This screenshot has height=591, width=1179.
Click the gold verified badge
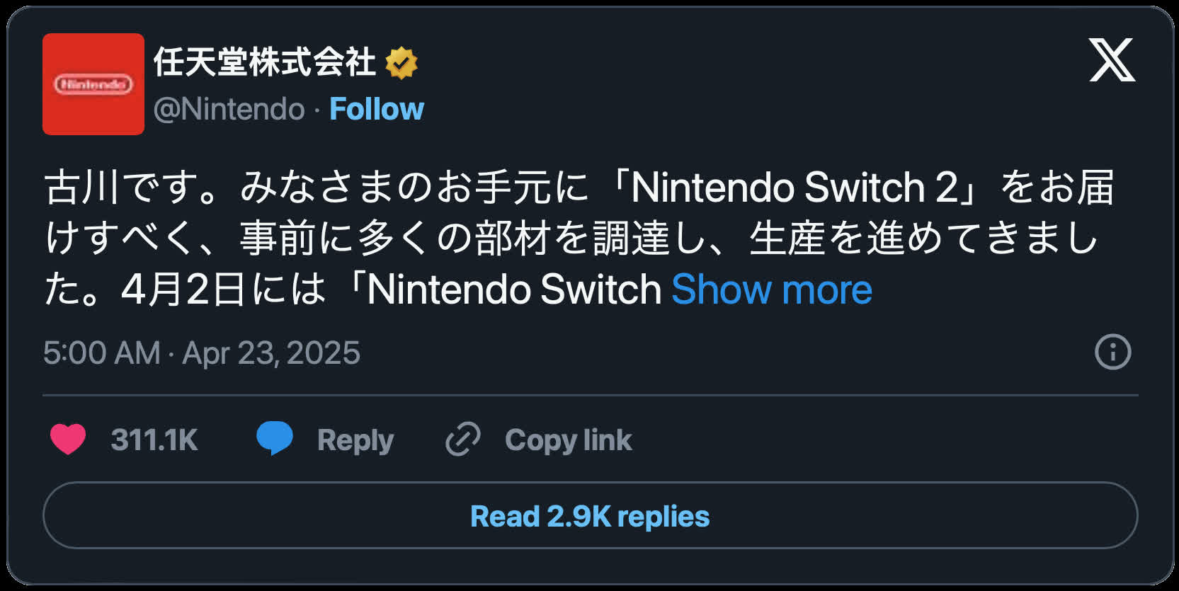point(401,63)
